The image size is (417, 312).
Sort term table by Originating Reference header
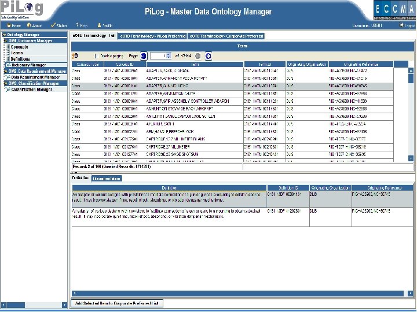pos(361,64)
